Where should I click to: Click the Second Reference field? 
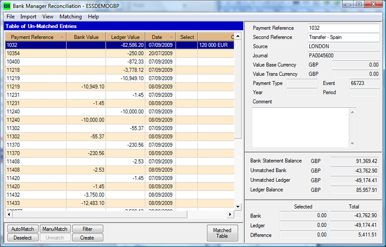tap(343, 37)
